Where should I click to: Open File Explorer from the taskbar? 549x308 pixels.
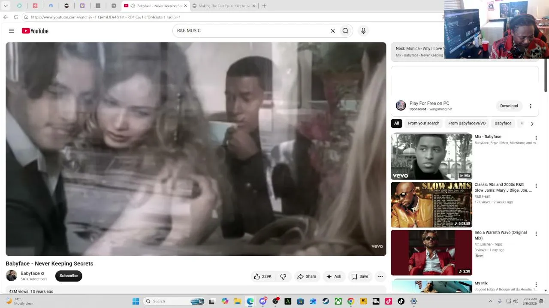coord(238,301)
